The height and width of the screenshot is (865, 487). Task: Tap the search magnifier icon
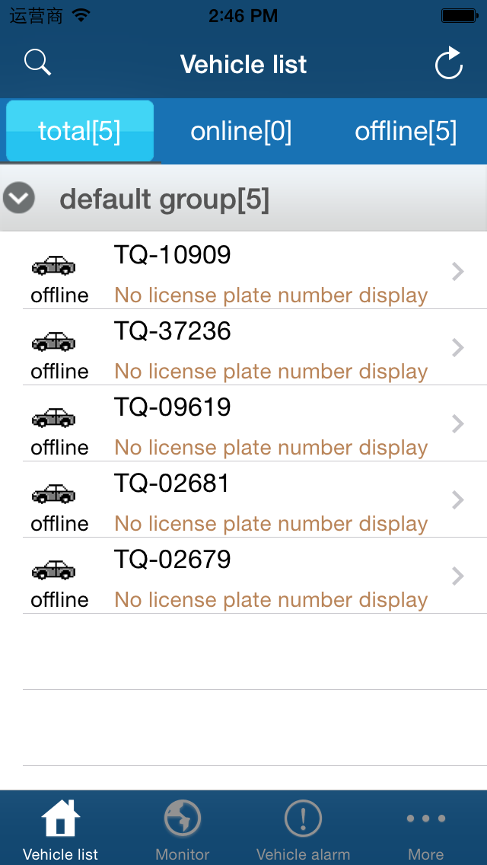[x=37, y=62]
